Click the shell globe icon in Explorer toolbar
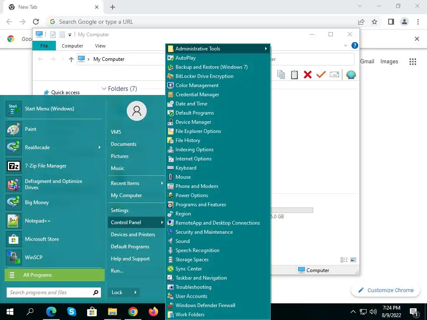Image resolution: width=427 pixels, height=320 pixels. coord(351,75)
